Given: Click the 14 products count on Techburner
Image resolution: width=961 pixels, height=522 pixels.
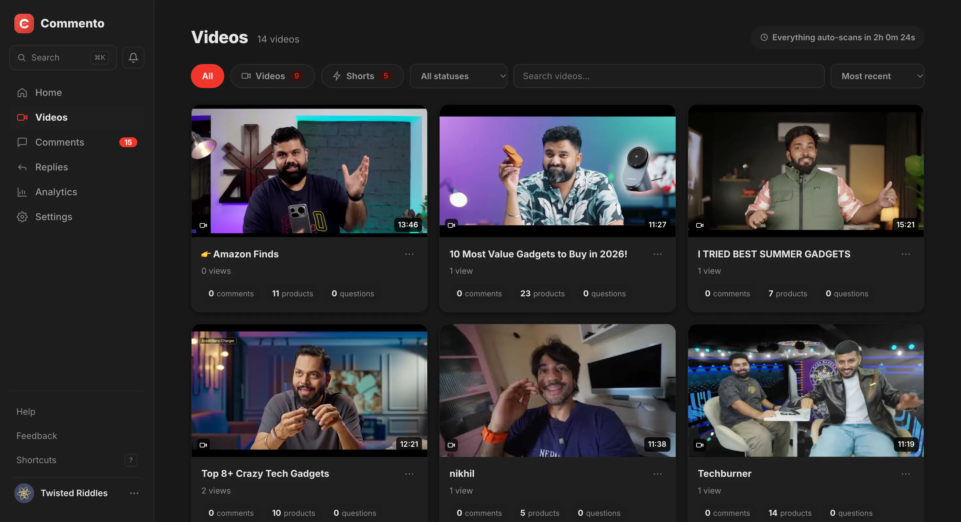Looking at the screenshot, I should [x=790, y=513].
